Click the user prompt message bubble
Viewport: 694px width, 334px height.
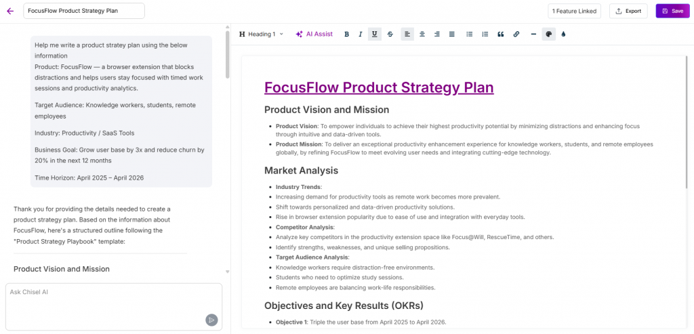[x=121, y=112]
